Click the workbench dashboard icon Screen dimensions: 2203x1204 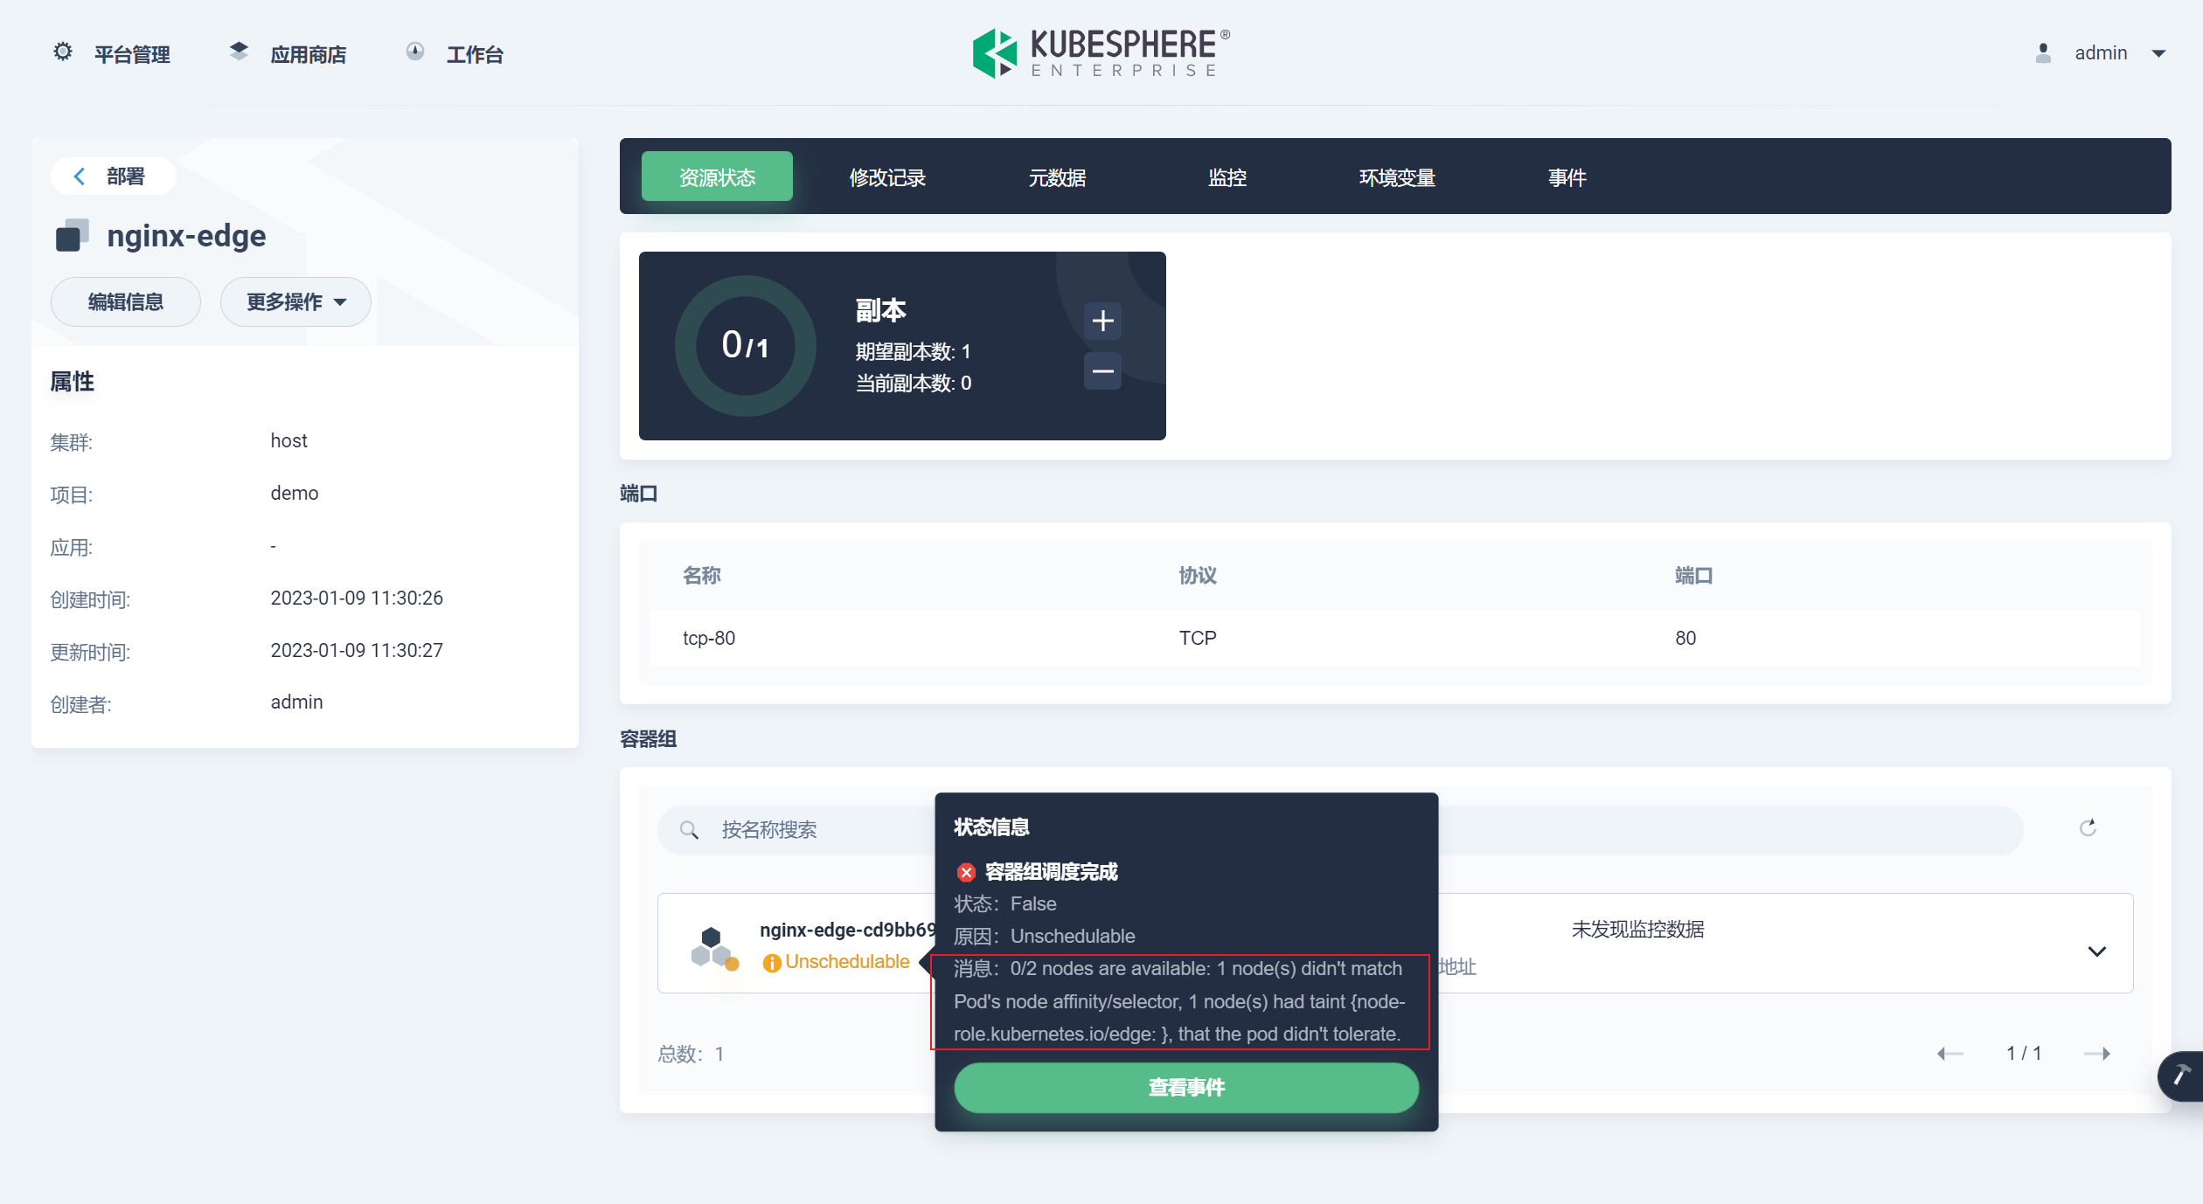(x=415, y=52)
